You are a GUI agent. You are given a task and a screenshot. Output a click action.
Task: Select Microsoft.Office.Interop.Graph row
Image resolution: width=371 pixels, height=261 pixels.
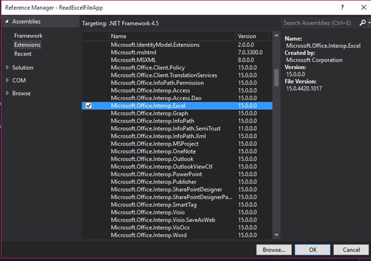coord(177,113)
